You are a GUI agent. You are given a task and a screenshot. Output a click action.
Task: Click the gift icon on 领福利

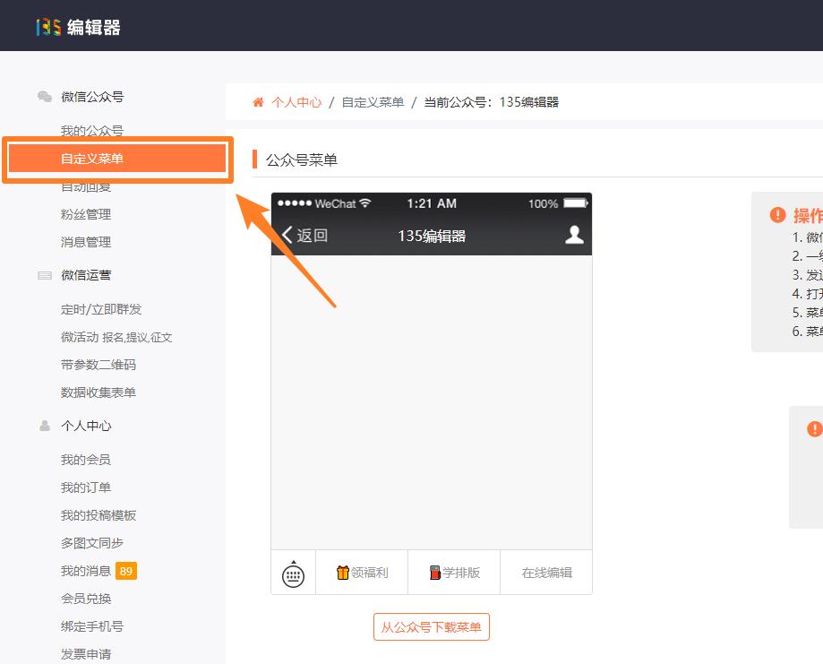tap(343, 573)
